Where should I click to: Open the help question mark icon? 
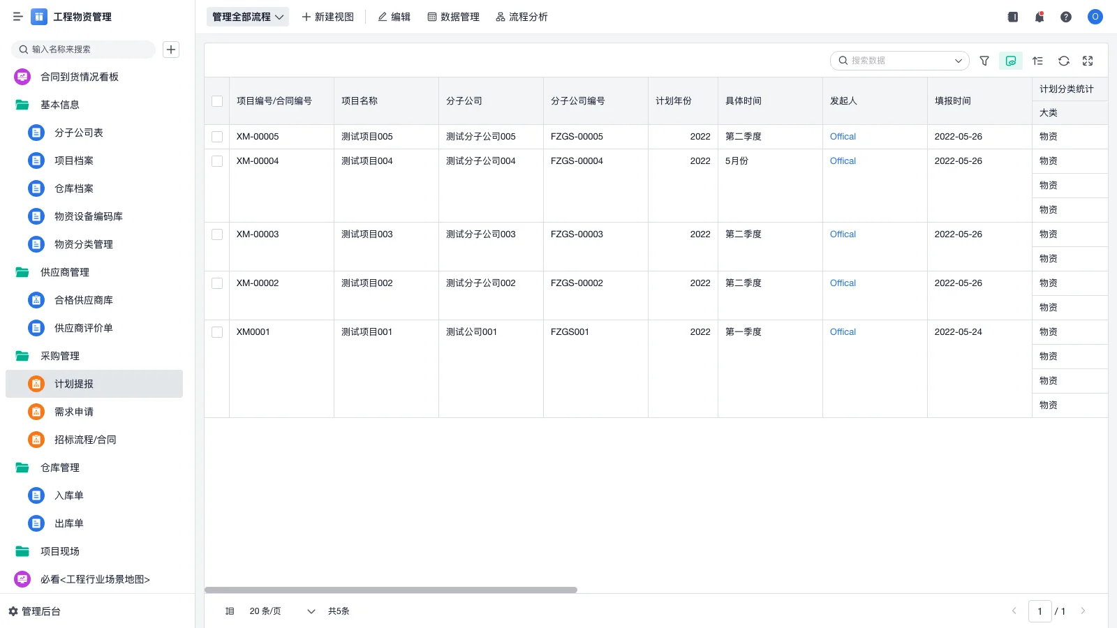pos(1066,17)
